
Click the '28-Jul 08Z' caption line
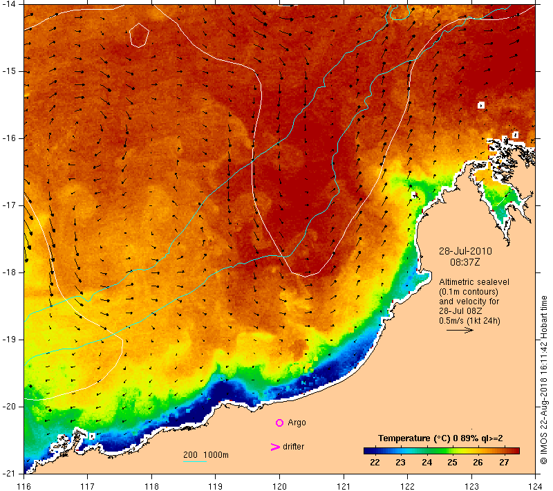point(460,311)
